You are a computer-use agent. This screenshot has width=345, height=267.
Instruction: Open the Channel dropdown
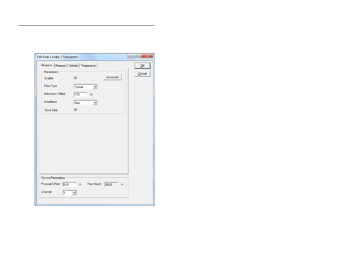coord(74,193)
